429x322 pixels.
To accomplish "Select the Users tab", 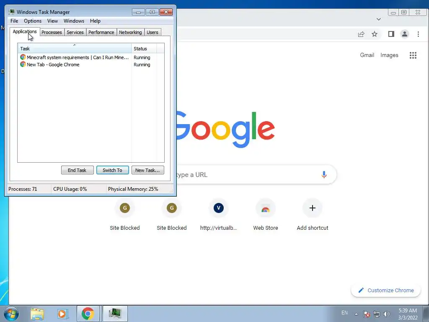I will coord(152,32).
